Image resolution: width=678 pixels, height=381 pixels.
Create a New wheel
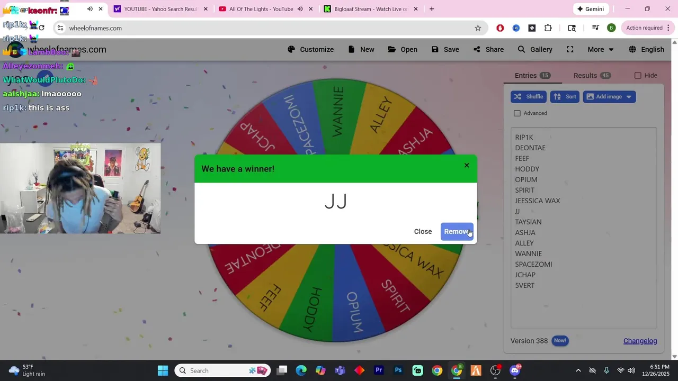[x=361, y=49]
